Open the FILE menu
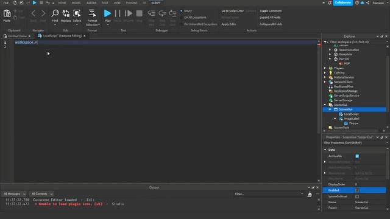Image resolution: width=390 pixels, height=219 pixels. point(6,2)
